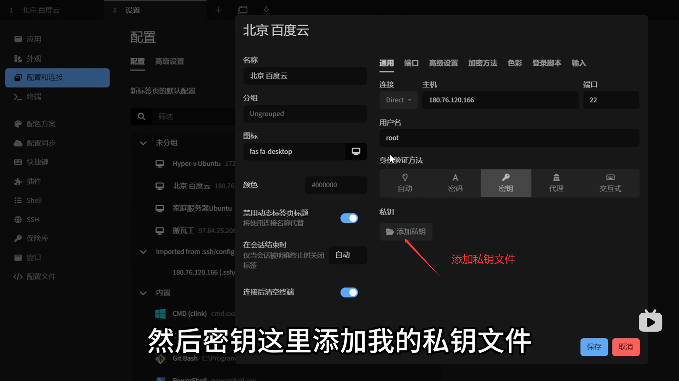Click the video play overlay icon
This screenshot has width=679, height=381.
tap(650, 321)
